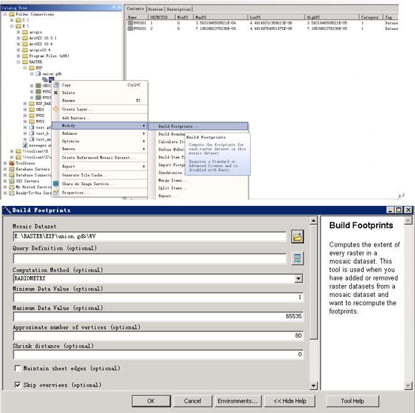Click the messages xml file icon
Viewport: 415px width, 413px height.
25,145
